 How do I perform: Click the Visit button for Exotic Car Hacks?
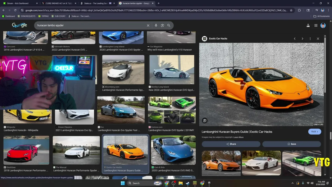pyautogui.click(x=315, y=132)
